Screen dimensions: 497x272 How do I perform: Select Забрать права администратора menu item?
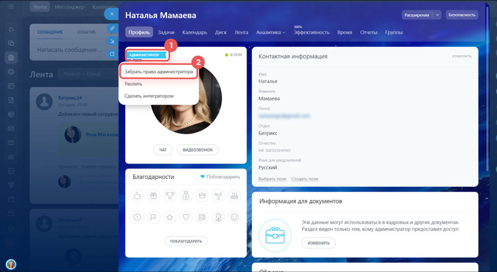pos(158,72)
